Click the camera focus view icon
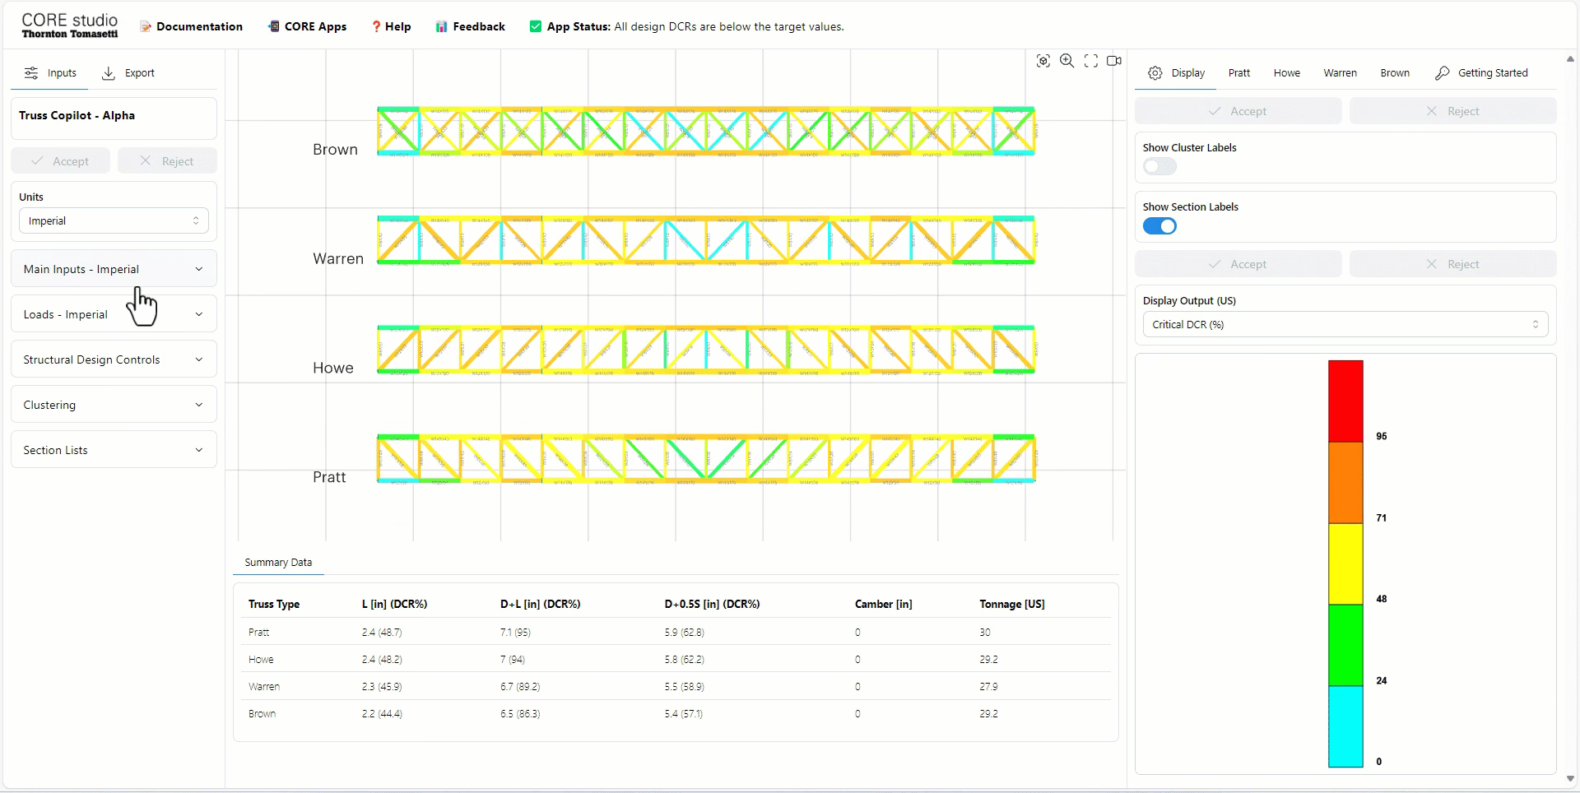This screenshot has height=793, width=1580. [1043, 61]
